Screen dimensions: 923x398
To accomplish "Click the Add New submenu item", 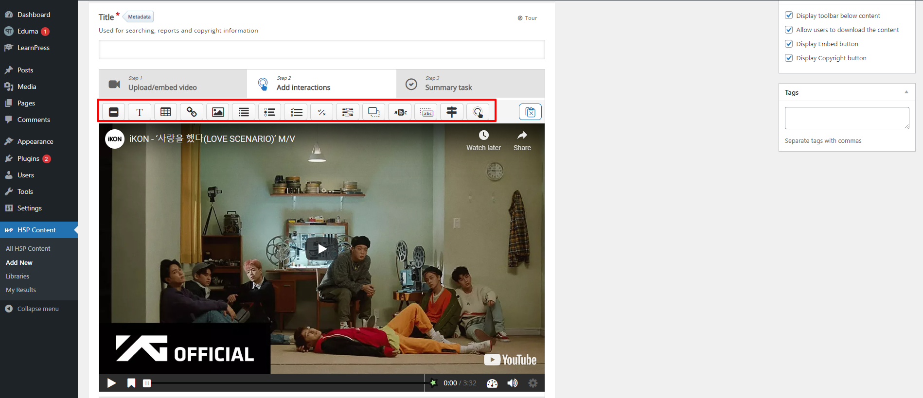I will point(19,262).
